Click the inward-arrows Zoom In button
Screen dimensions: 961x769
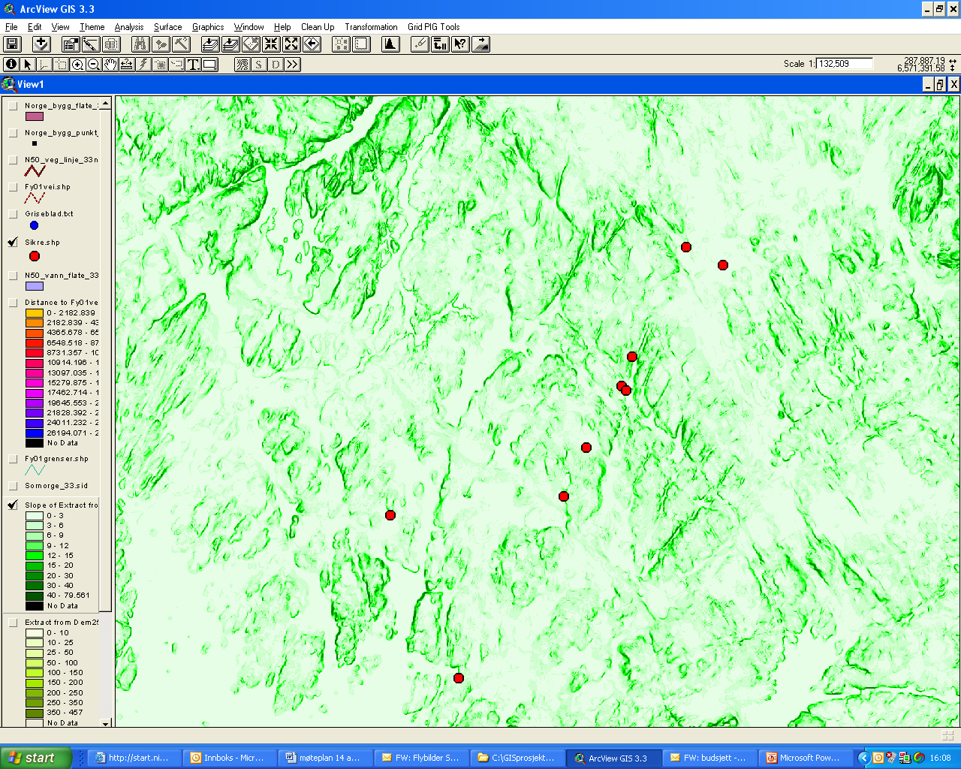coord(271,44)
